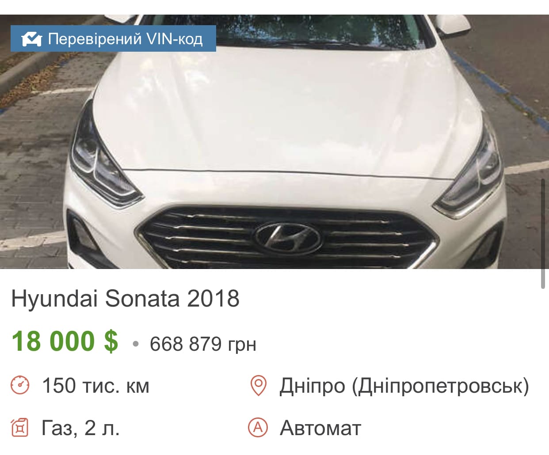549x455 pixels.
Task: Click the Перевірений VIN-код badge
Action: pos(113,38)
